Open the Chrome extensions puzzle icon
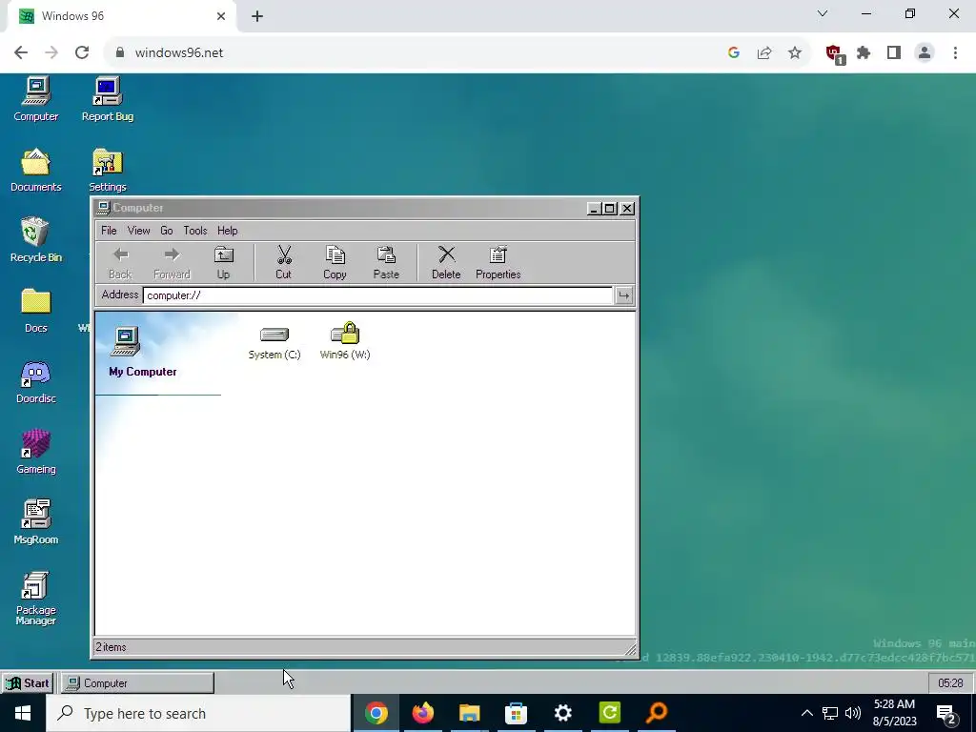 (864, 53)
